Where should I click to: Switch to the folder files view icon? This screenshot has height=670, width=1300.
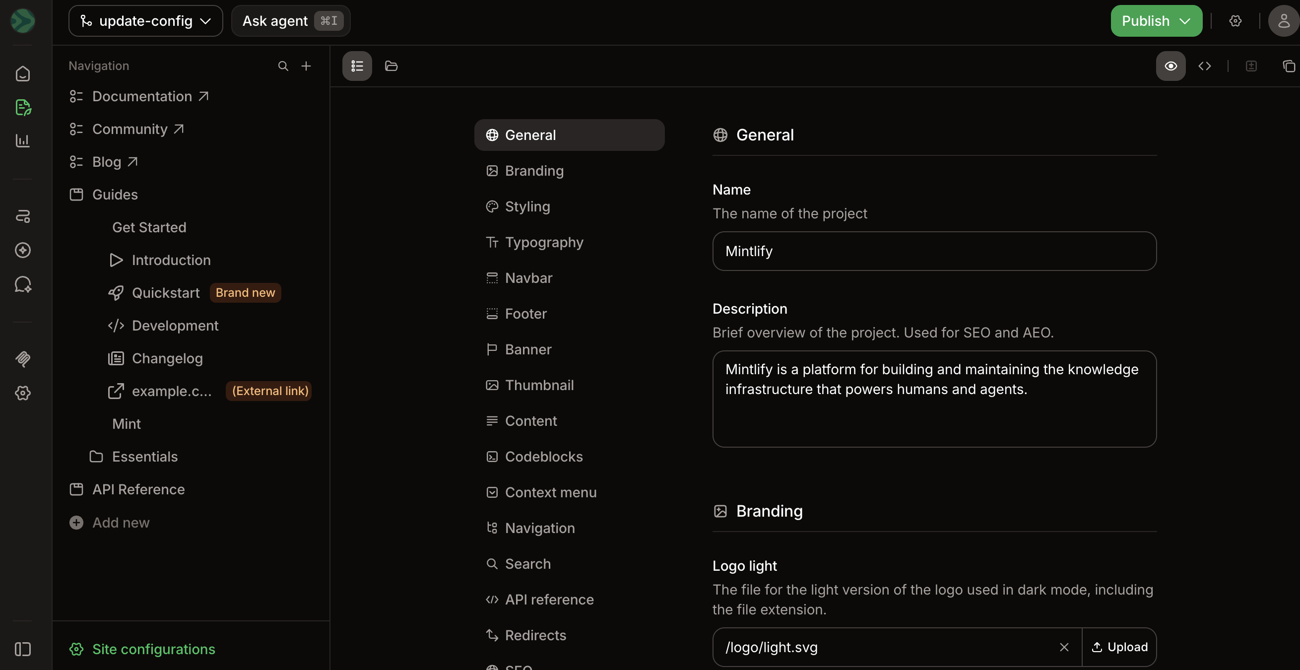(x=391, y=66)
